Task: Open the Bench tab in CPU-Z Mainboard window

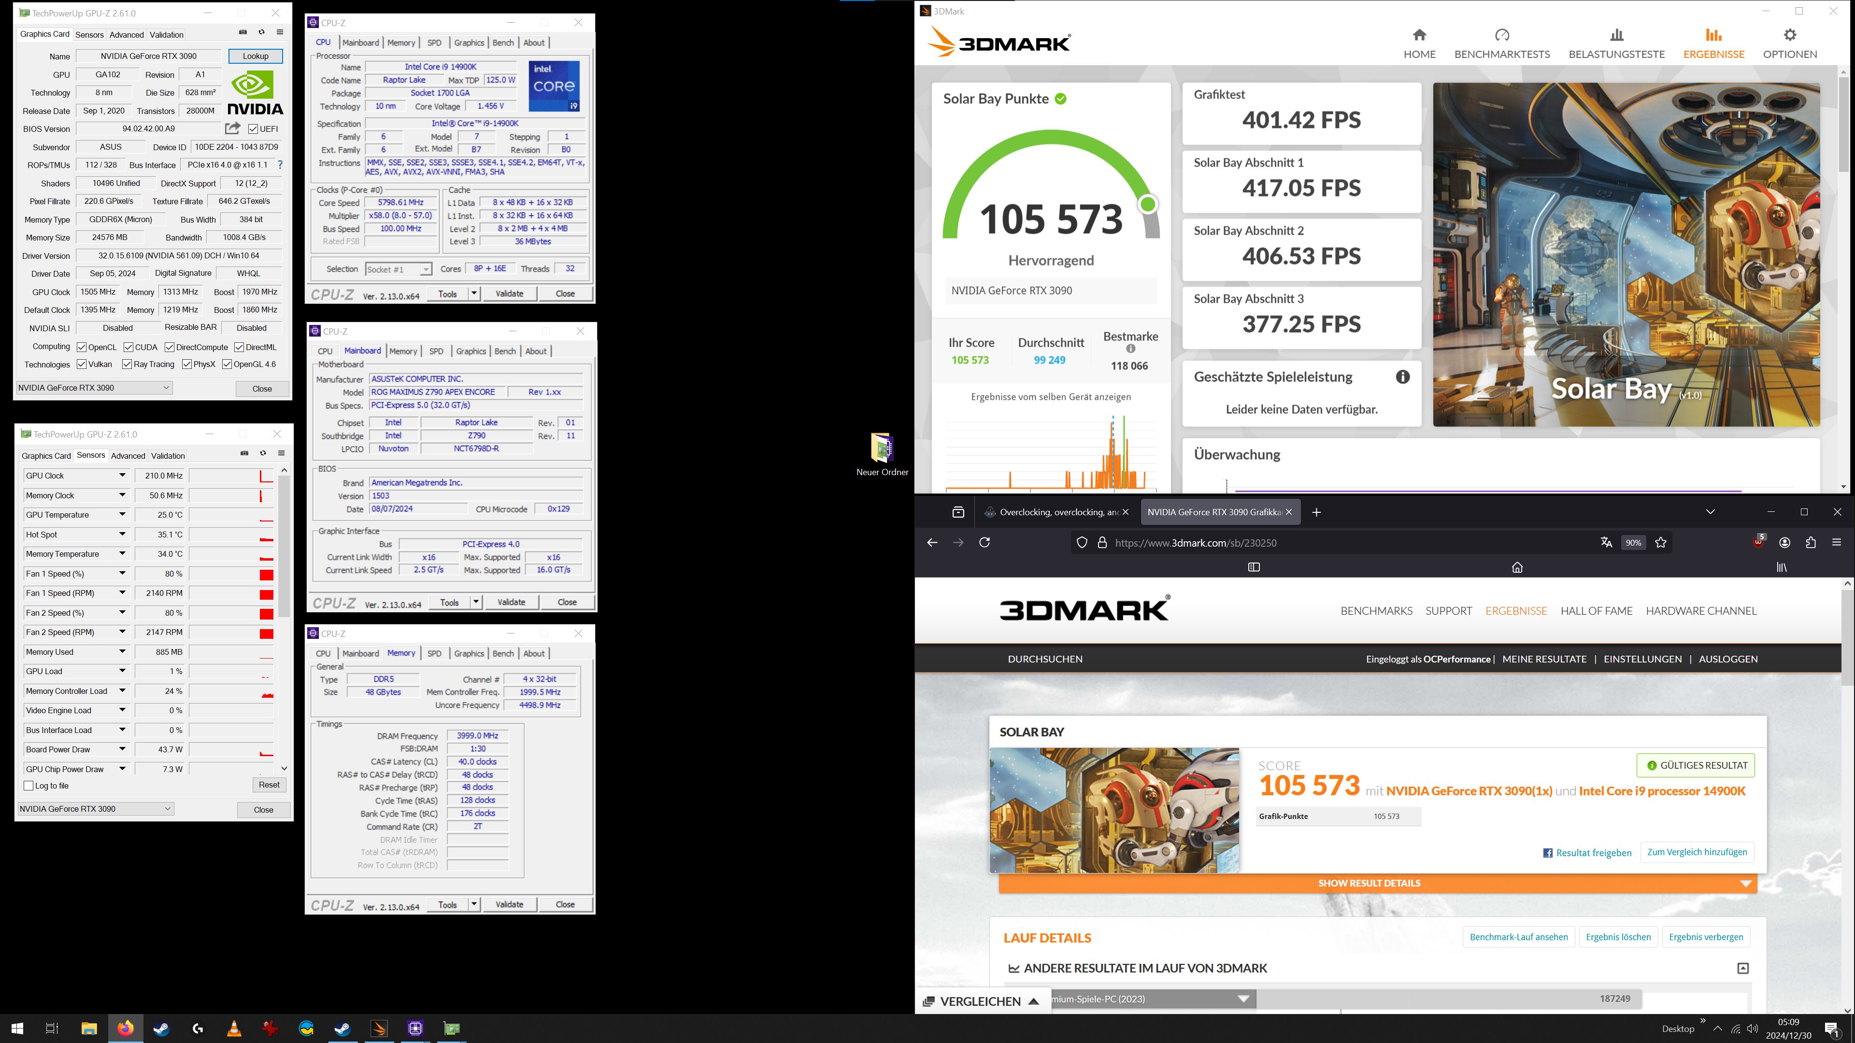Action: [x=505, y=351]
